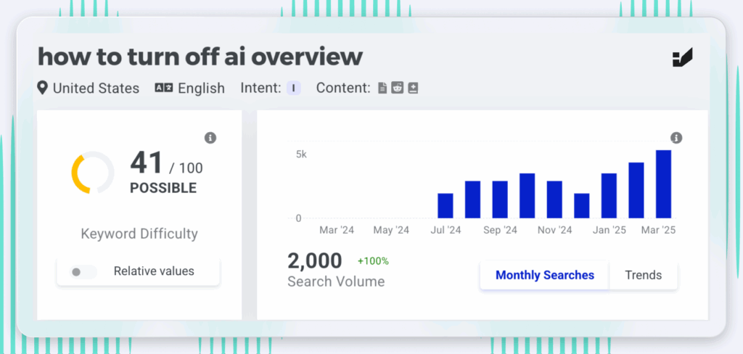Click the document content type icon
This screenshot has width=743, height=354.
pos(382,88)
